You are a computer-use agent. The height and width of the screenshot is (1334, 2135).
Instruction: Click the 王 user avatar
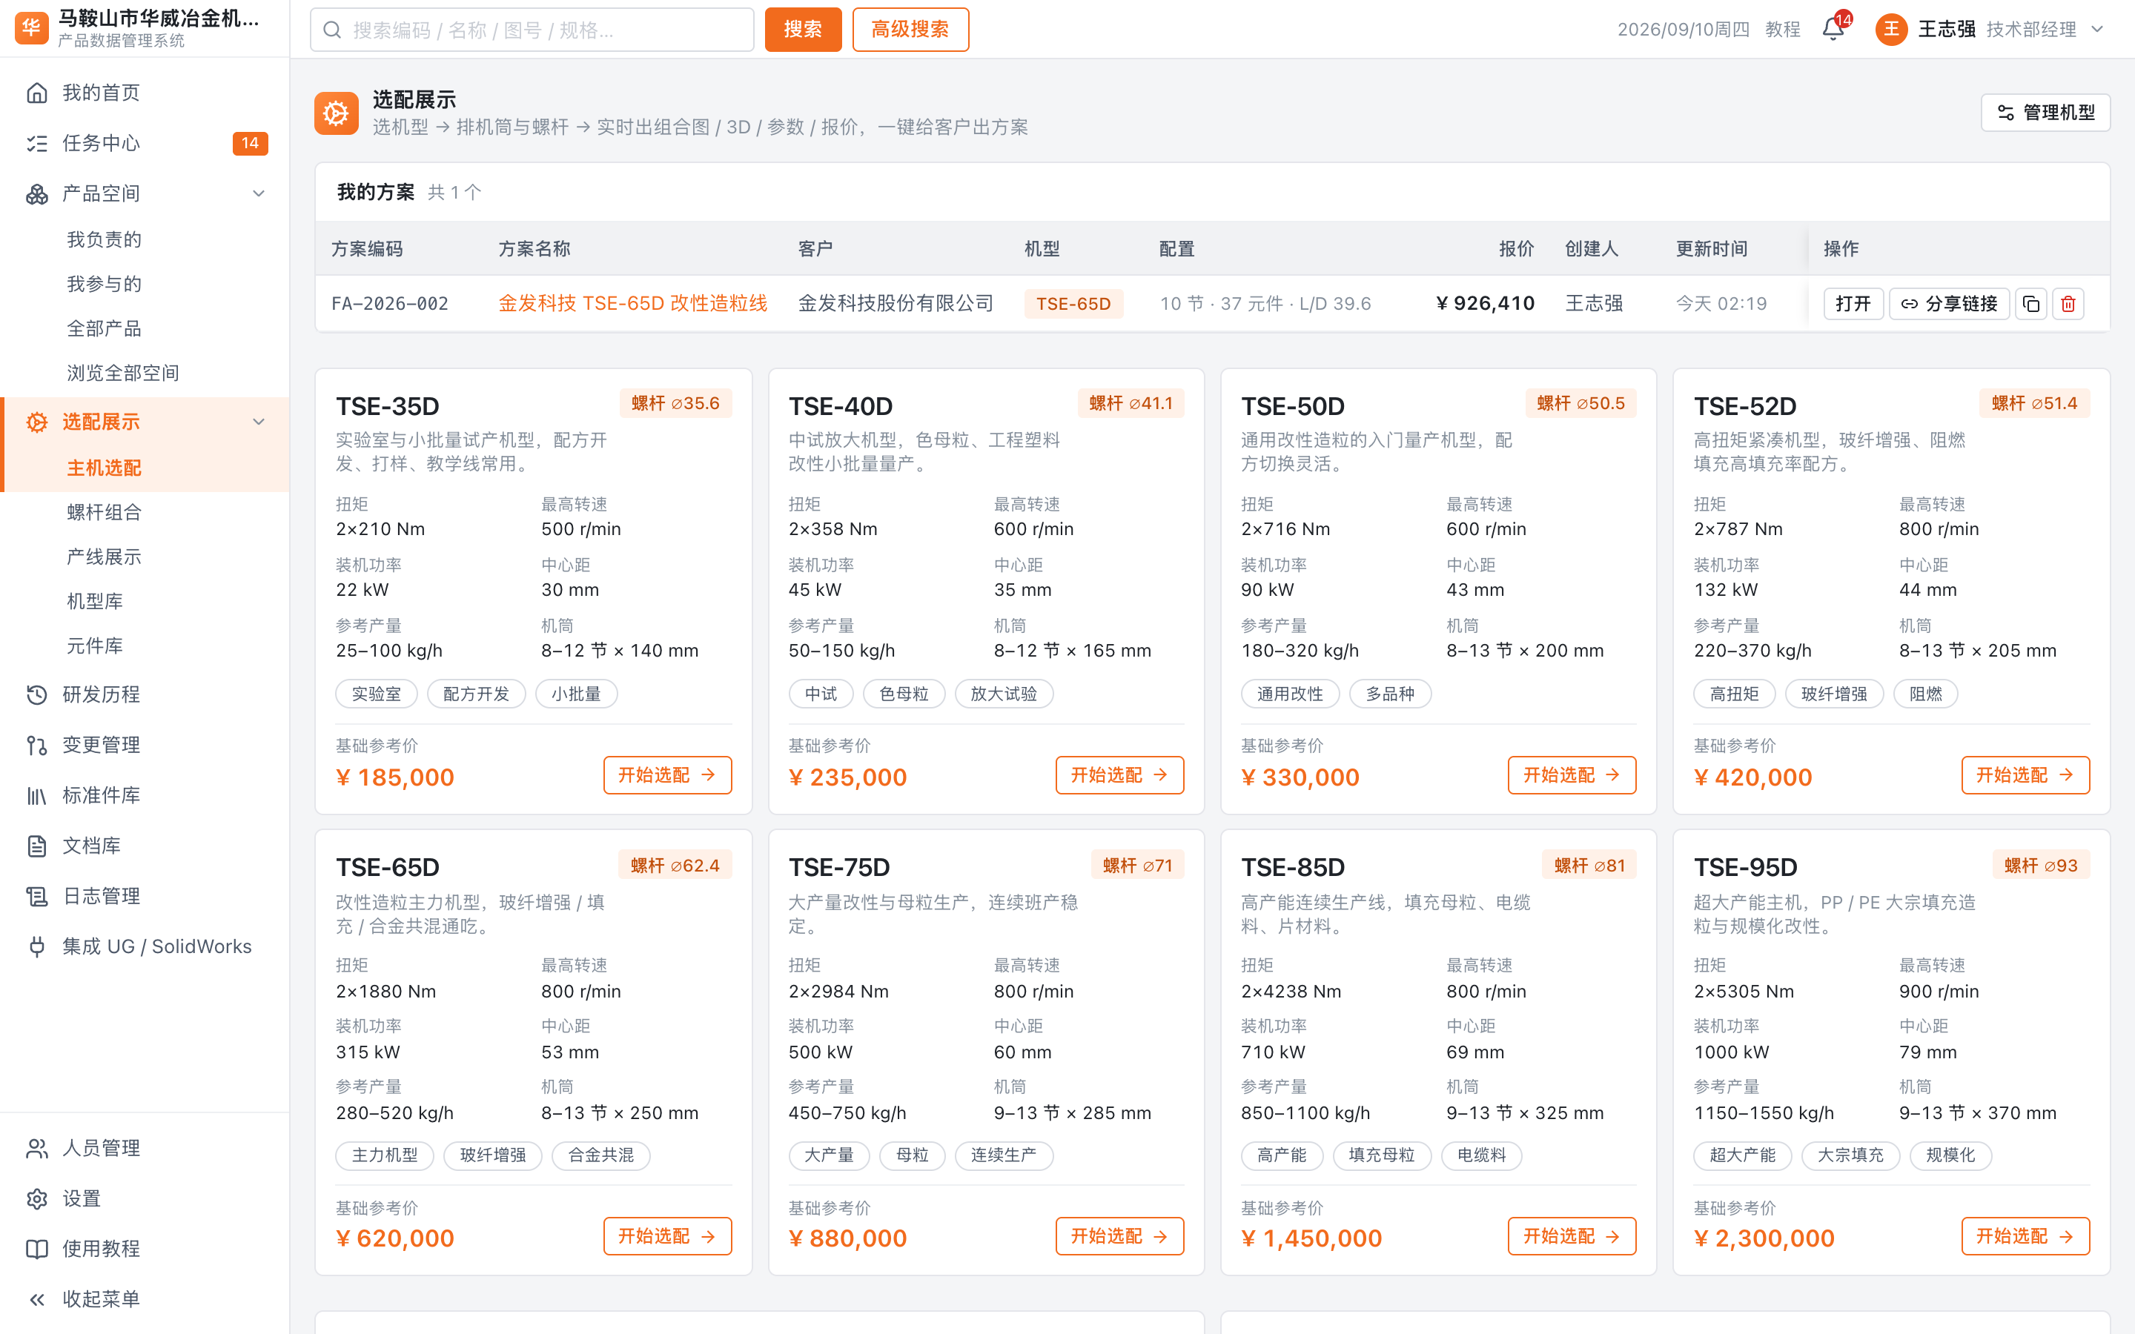(x=1890, y=29)
